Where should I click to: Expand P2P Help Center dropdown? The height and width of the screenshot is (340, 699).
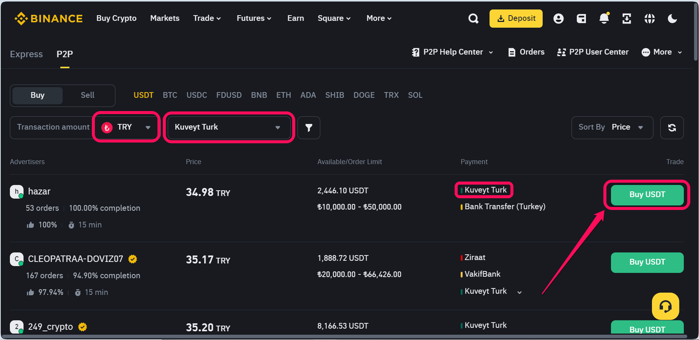pos(452,52)
